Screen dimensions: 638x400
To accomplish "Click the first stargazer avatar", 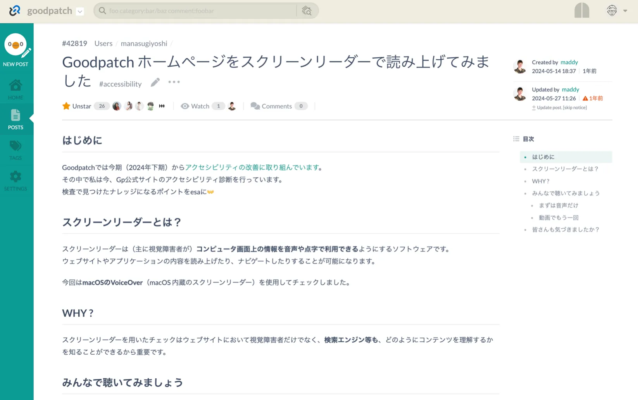I will point(117,106).
